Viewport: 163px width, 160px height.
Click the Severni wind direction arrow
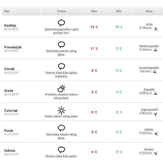[x=156, y=153]
